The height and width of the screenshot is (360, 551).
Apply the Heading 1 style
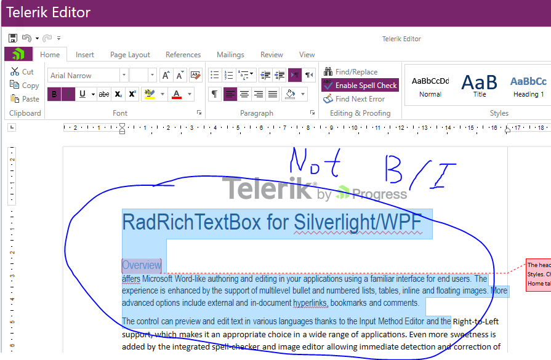pyautogui.click(x=528, y=86)
